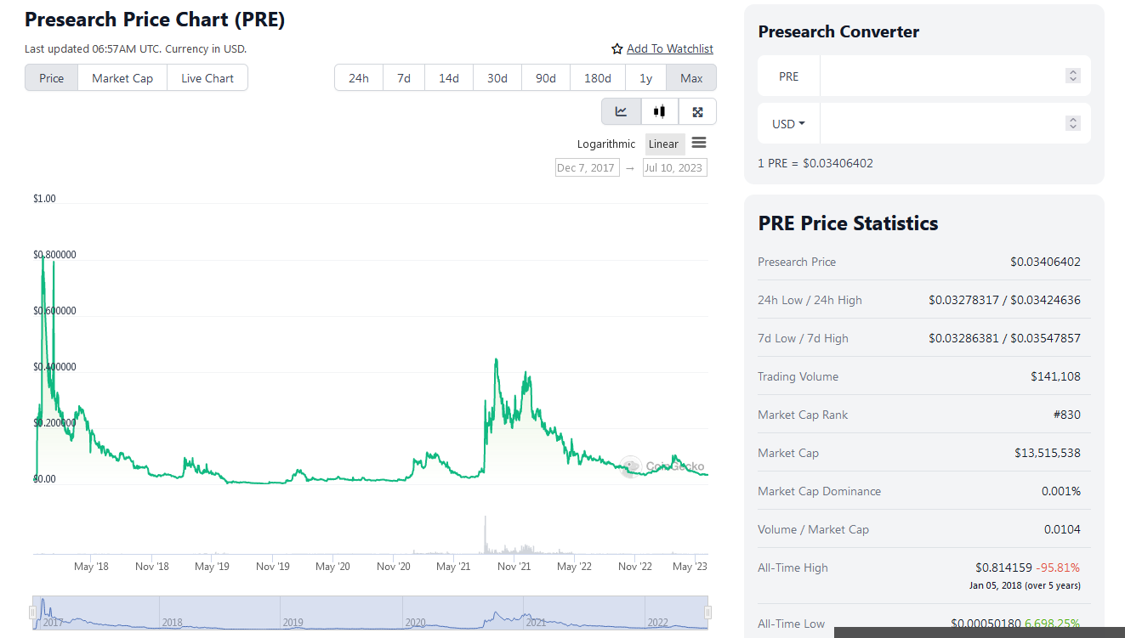Open the Dec 7, 2017 start date picker

(x=587, y=167)
